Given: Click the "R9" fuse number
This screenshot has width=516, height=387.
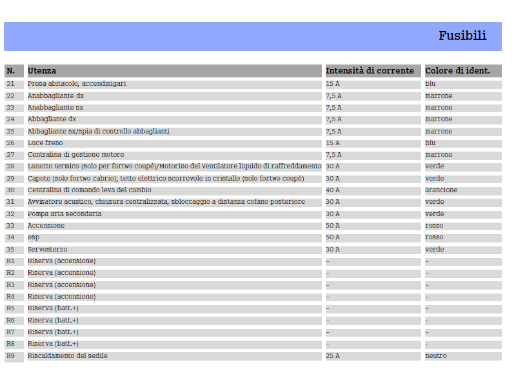Looking at the screenshot, I should [x=10, y=356].
